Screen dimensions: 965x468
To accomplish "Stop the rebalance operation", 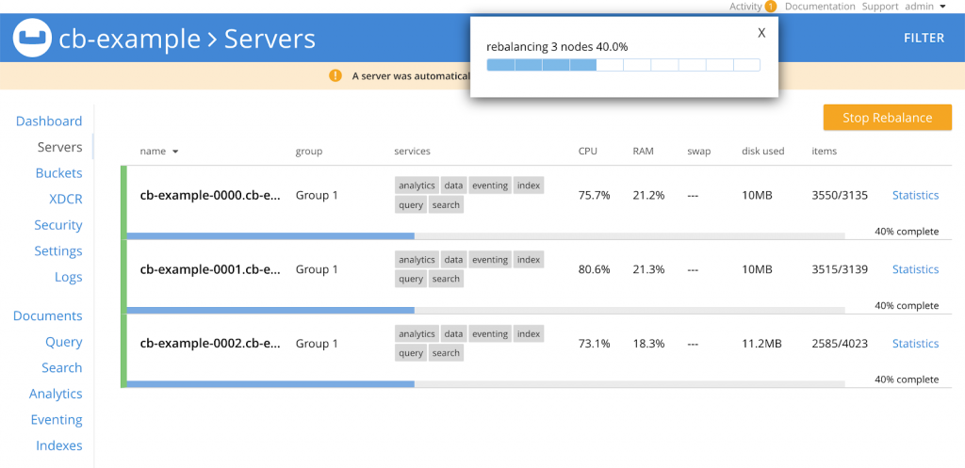I will 887,118.
